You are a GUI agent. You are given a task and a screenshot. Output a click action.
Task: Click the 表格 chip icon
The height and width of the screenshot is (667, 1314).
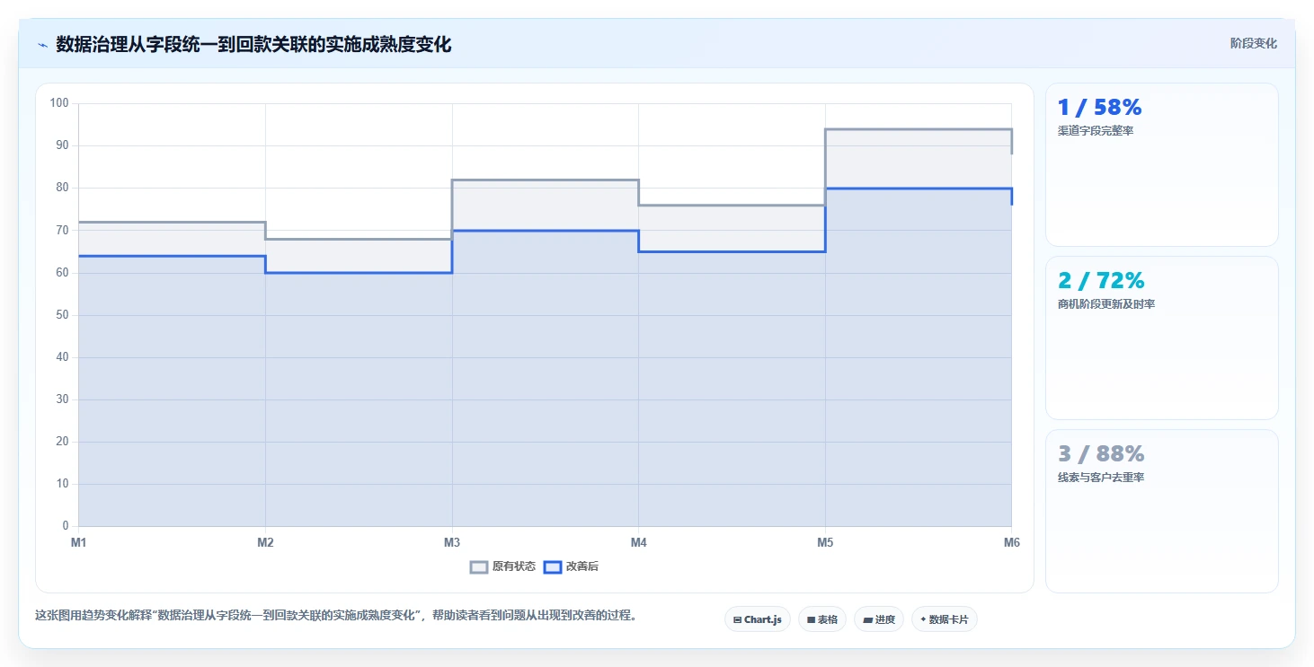click(x=811, y=619)
